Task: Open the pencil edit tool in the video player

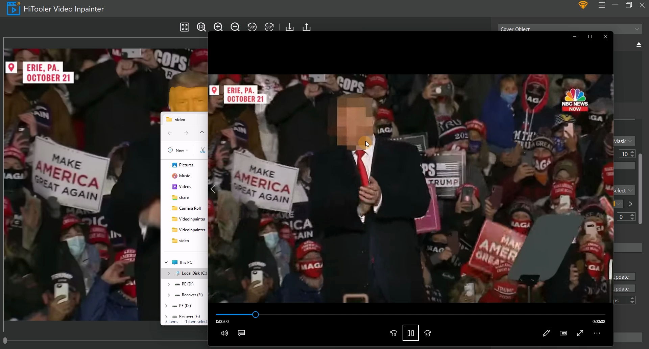Action: [546, 333]
